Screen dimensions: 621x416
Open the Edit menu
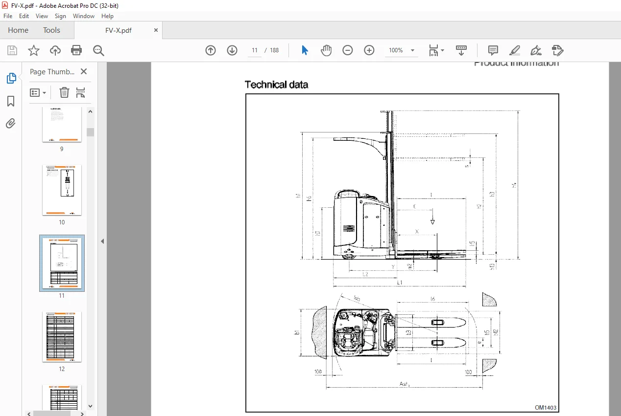coord(24,16)
